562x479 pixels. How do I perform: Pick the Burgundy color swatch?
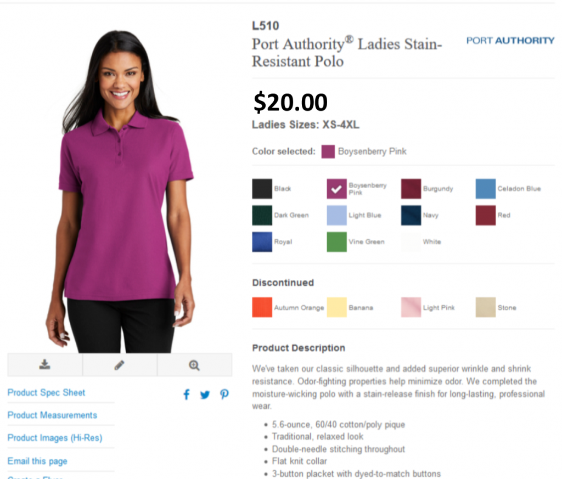pos(411,189)
